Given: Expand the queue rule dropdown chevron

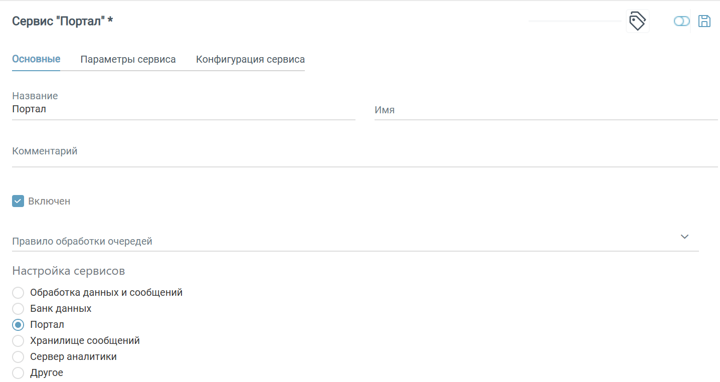Looking at the screenshot, I should click(684, 237).
